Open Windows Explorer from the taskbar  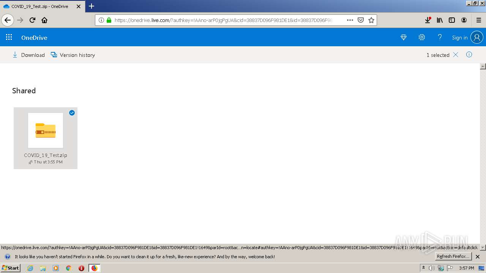pos(43,268)
